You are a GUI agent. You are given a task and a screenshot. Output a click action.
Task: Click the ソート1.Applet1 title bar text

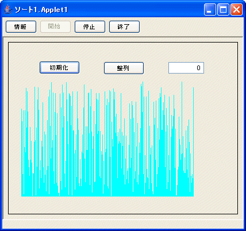[x=41, y=10]
